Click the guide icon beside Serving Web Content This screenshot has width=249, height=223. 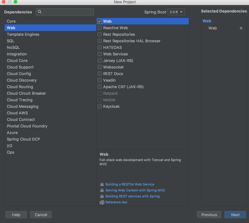[x=102, y=190]
